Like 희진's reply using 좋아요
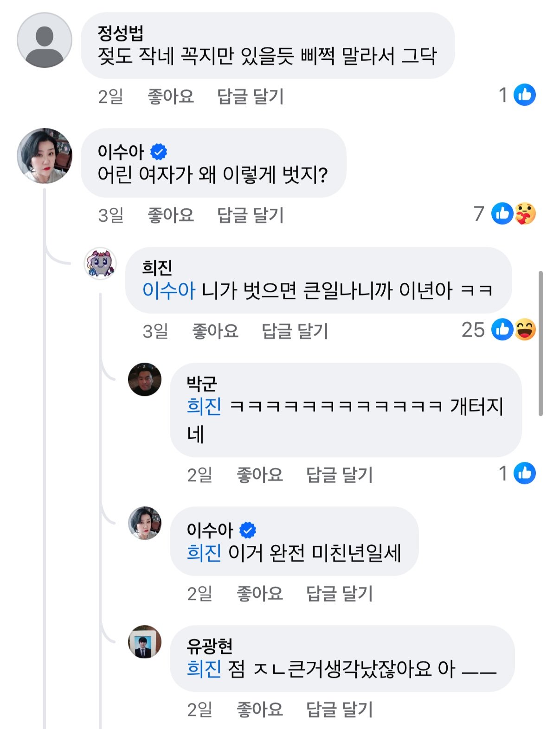547x729 pixels. 215,331
